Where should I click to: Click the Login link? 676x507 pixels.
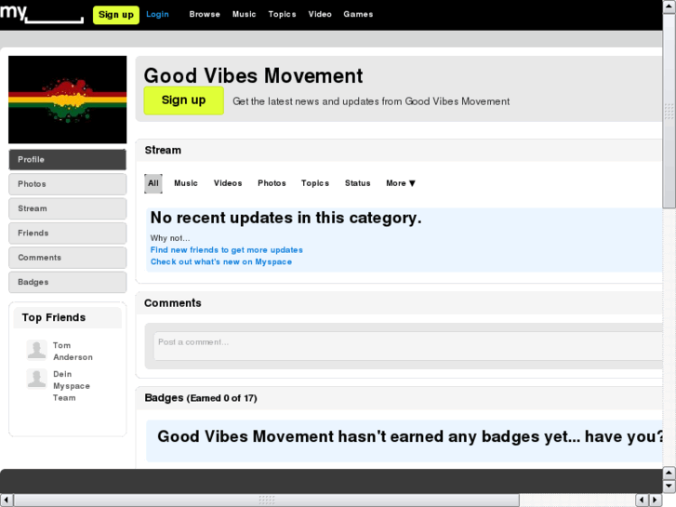(157, 14)
